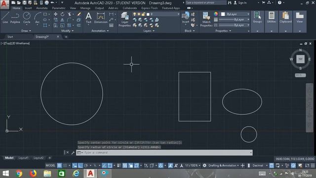Open the Annotate ribbon tab

pos(41,8)
